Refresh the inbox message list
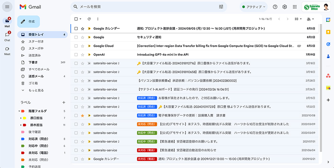Viewport: 334px width, 168px height. 89,19
